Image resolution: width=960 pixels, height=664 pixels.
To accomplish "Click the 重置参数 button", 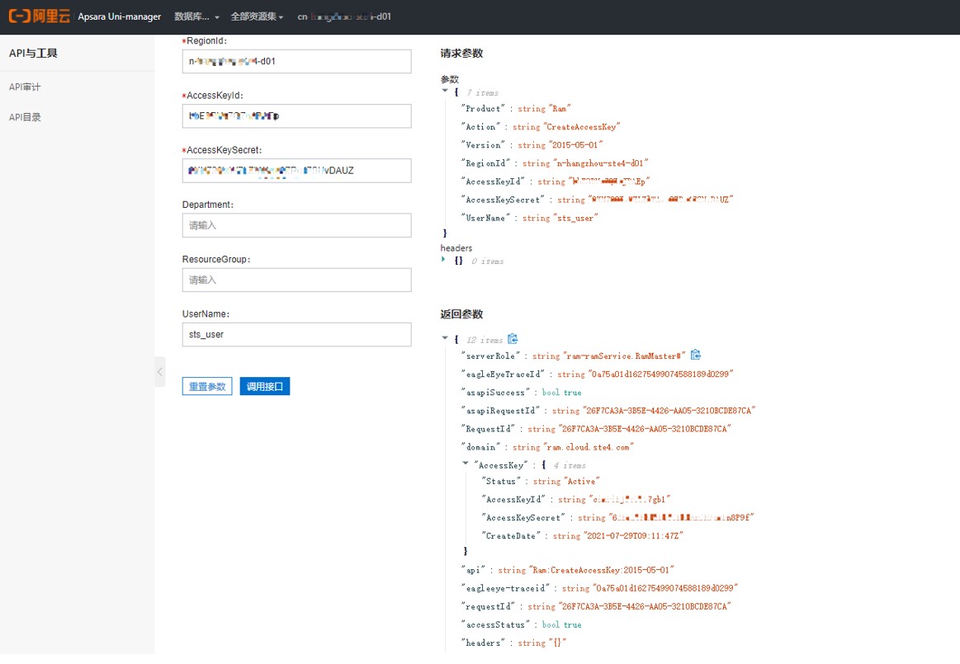I will click(207, 386).
